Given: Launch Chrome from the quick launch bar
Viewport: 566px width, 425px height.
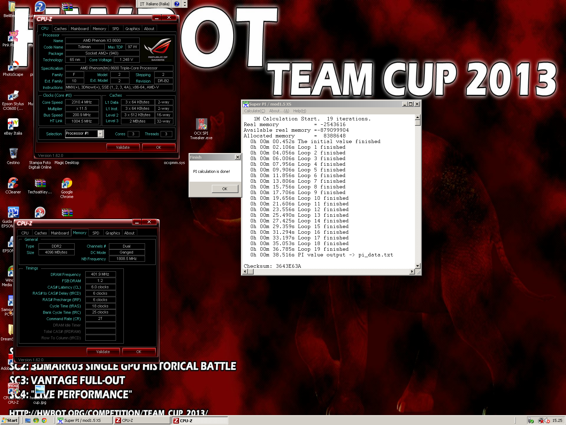Looking at the screenshot, I should click(44, 420).
